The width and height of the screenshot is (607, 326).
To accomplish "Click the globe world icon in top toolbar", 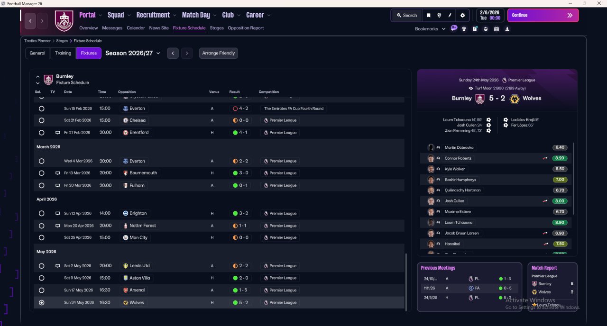I will coord(439,15).
